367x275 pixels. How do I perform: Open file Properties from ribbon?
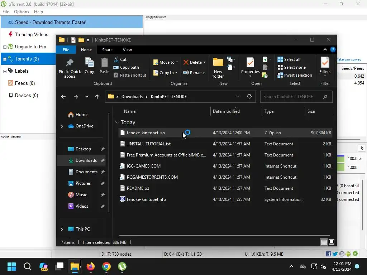pos(251,67)
